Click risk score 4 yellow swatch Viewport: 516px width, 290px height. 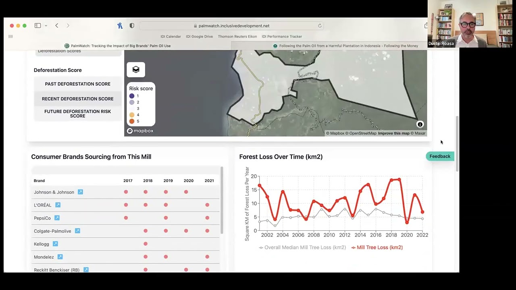click(132, 115)
